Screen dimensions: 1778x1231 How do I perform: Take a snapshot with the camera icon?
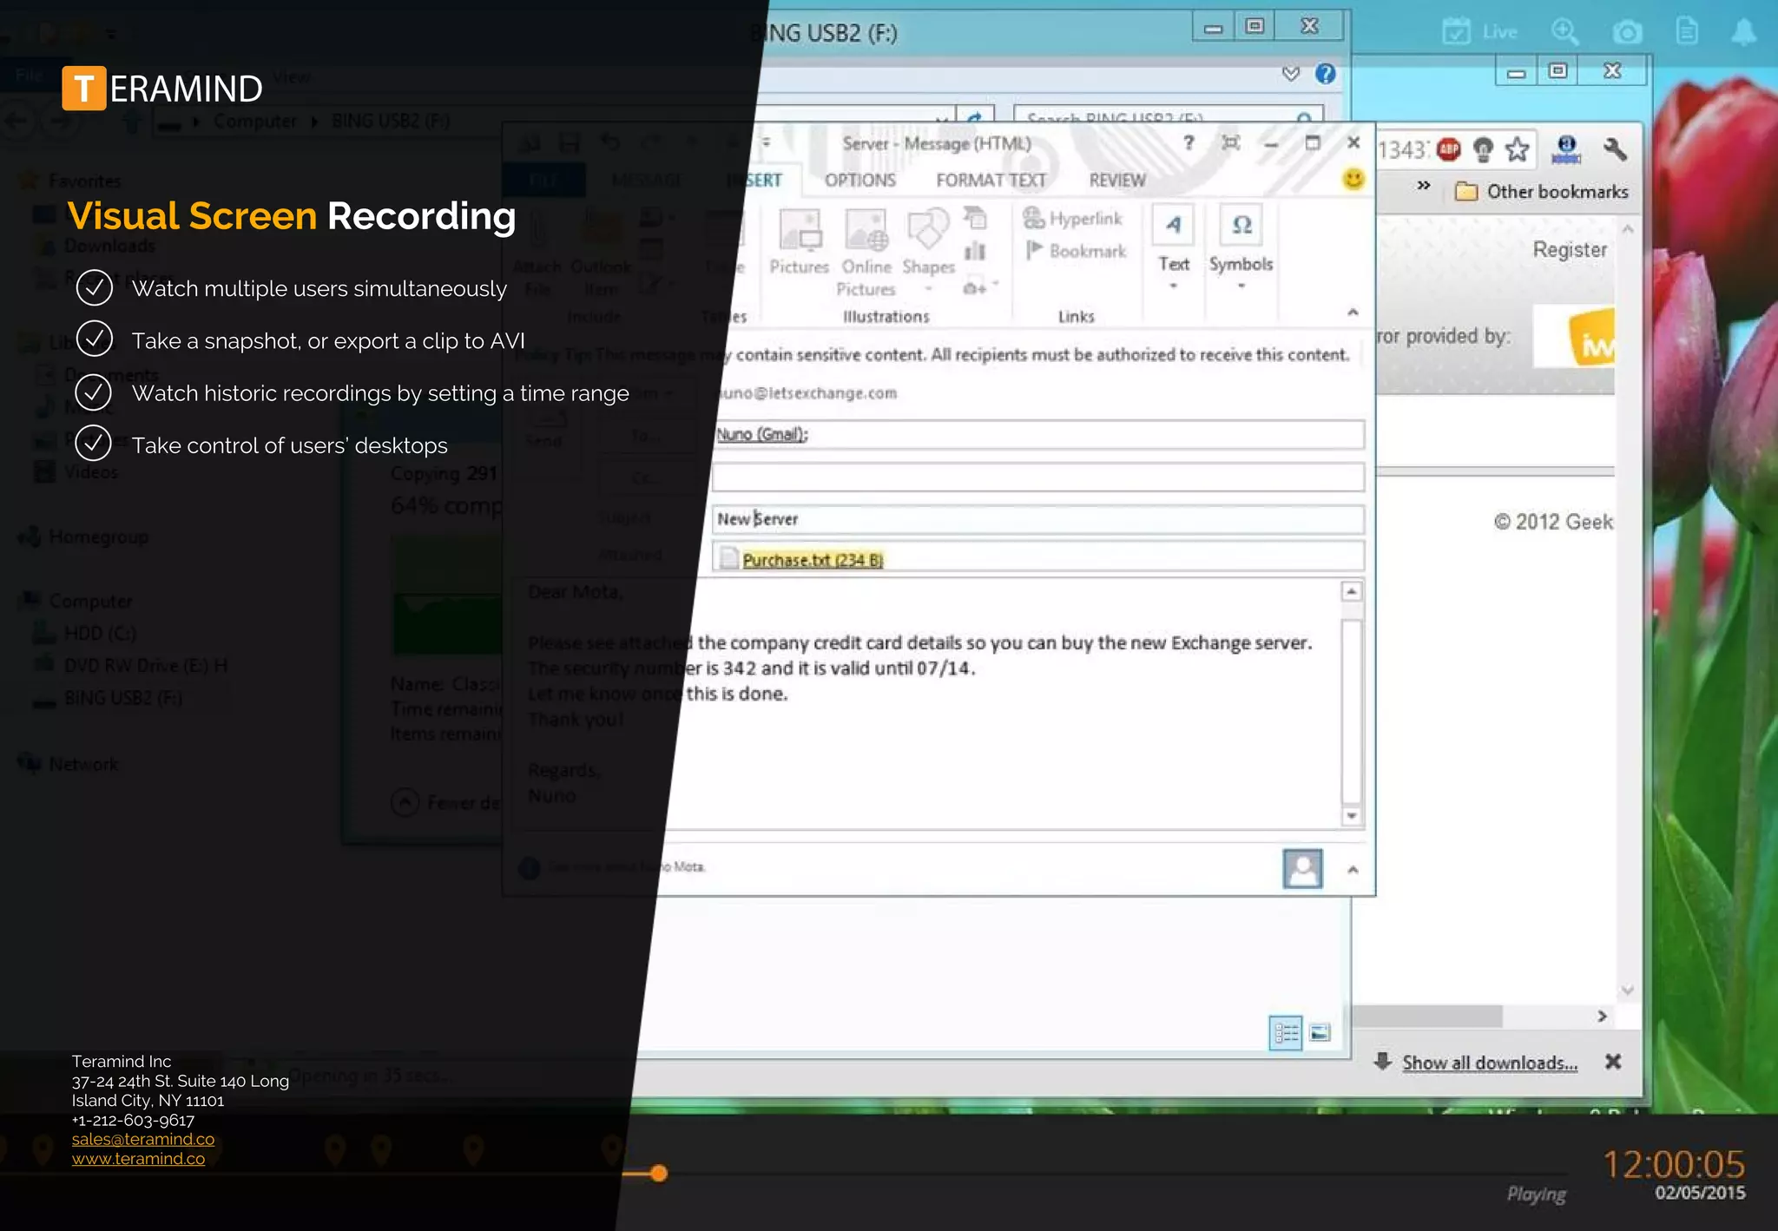click(1627, 32)
